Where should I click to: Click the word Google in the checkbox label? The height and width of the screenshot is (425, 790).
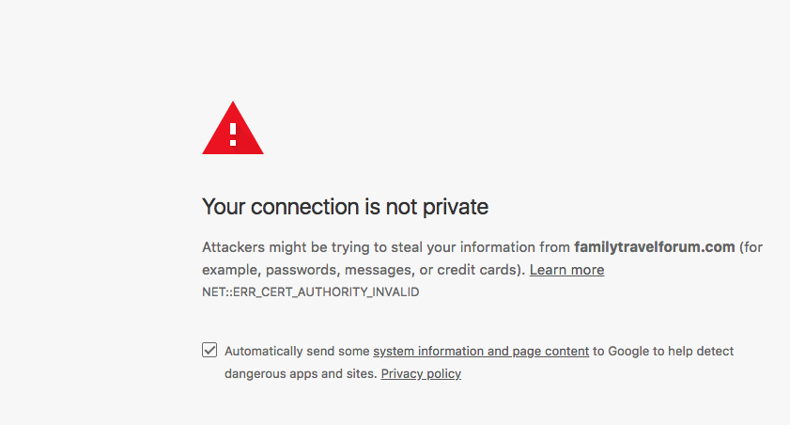coord(628,351)
